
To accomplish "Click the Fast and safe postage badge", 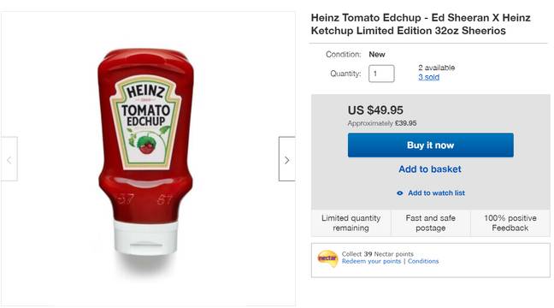I will click(x=431, y=222).
